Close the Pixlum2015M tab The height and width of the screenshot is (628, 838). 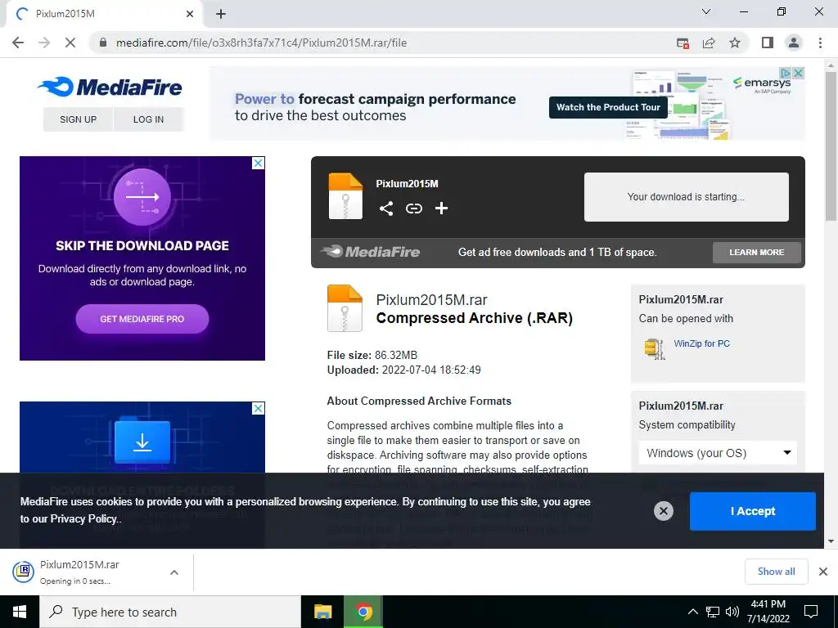click(190, 14)
